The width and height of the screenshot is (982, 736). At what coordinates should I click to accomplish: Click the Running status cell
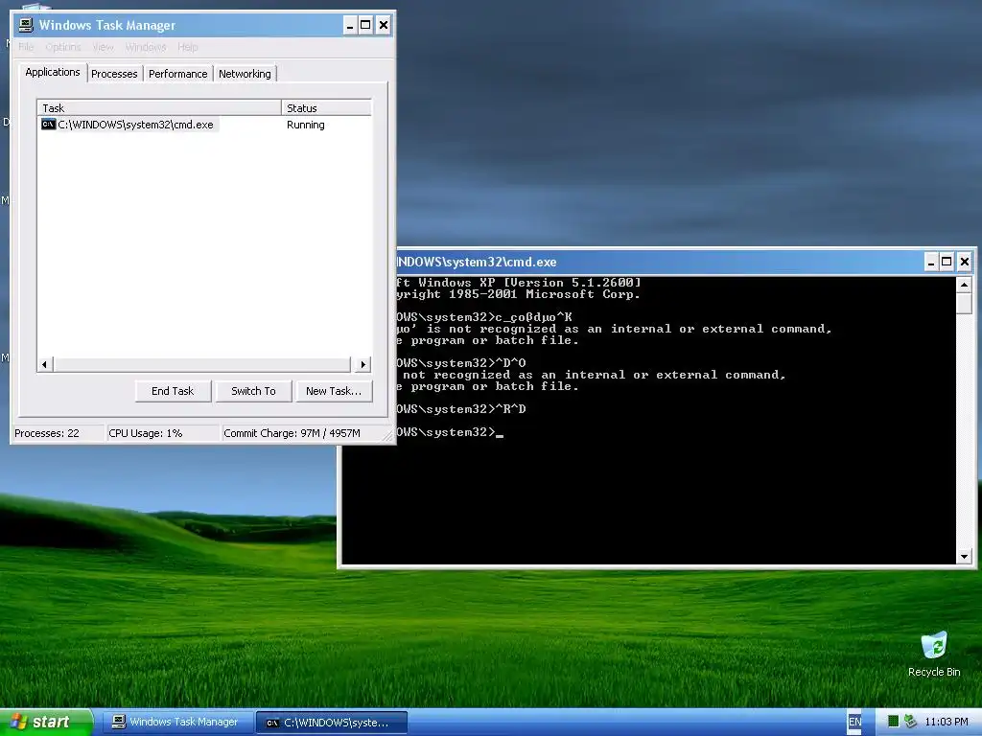tap(306, 125)
